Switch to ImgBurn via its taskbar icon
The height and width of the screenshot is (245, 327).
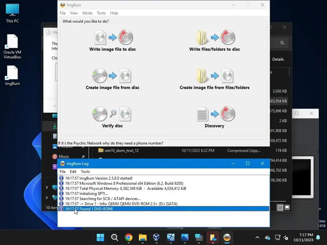(227, 237)
